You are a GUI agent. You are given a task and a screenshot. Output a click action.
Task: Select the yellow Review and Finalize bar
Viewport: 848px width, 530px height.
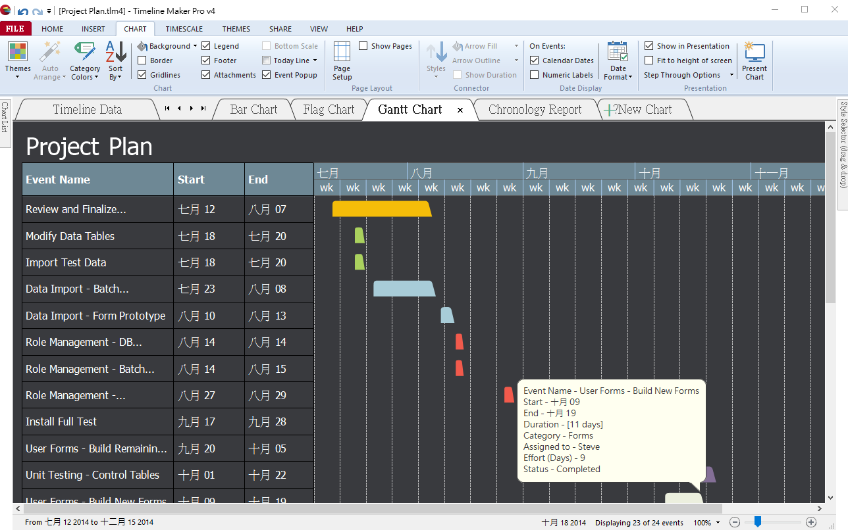[x=381, y=209]
